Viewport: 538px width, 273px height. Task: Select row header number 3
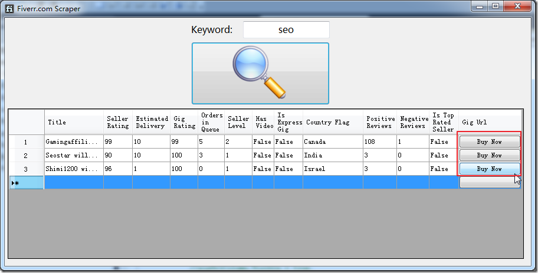[26, 169]
